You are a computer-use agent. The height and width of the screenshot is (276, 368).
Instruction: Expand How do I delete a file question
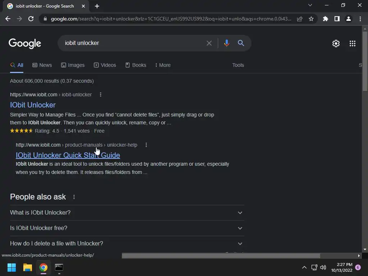[x=127, y=244]
